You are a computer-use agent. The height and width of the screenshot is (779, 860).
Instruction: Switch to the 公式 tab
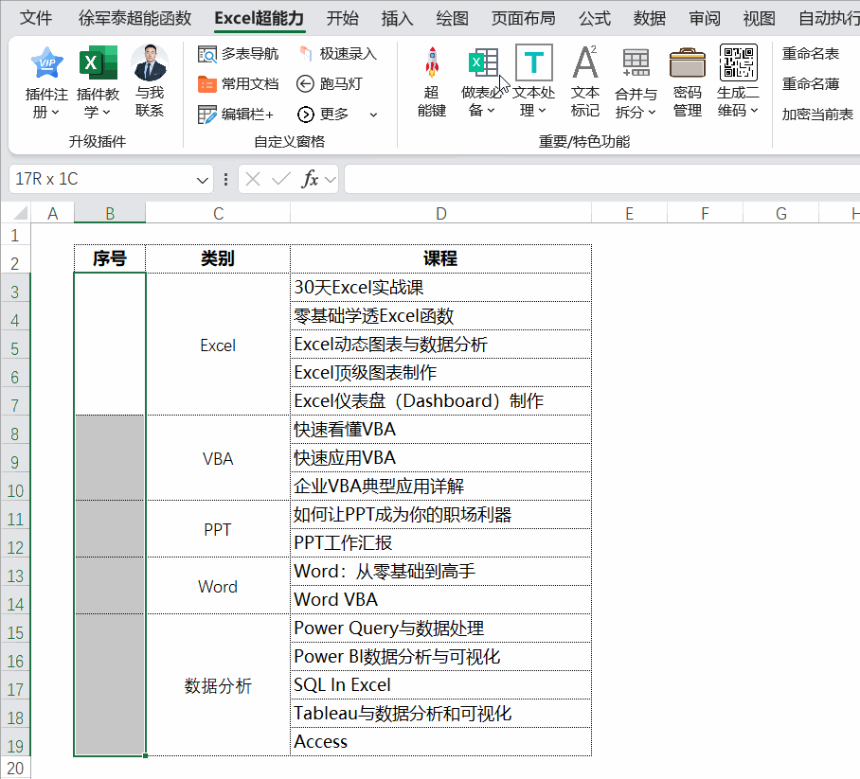[595, 18]
